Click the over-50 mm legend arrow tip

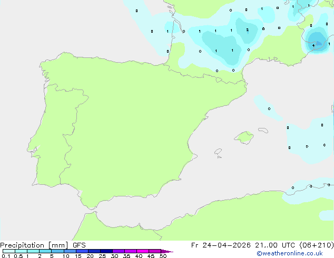tap(167, 251)
